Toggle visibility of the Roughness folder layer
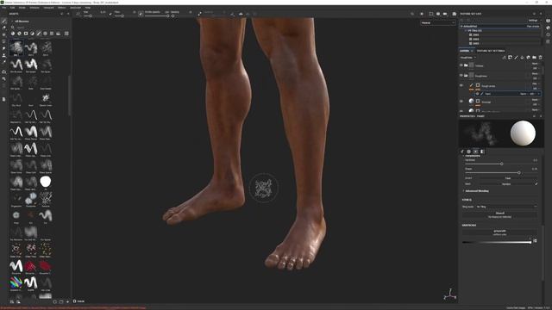The width and height of the screenshot is (552, 310). (461, 75)
